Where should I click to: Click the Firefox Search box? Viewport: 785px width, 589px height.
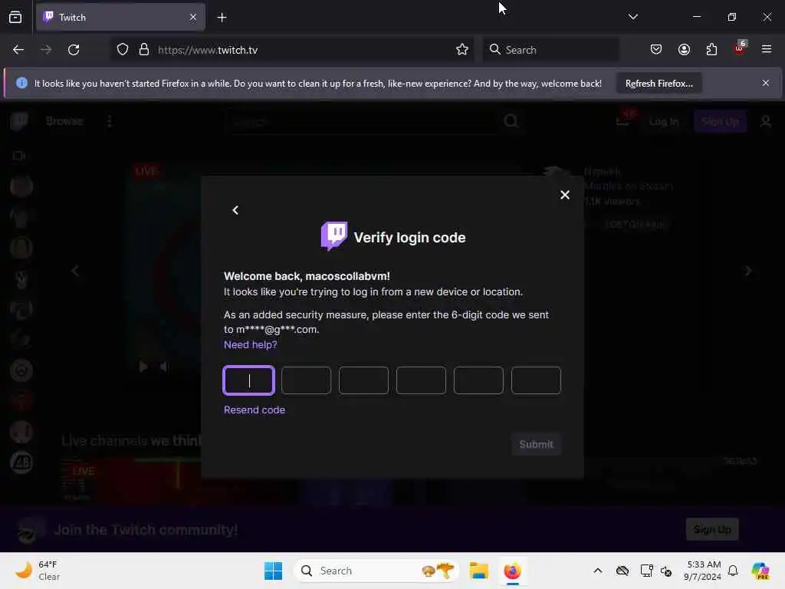click(550, 50)
